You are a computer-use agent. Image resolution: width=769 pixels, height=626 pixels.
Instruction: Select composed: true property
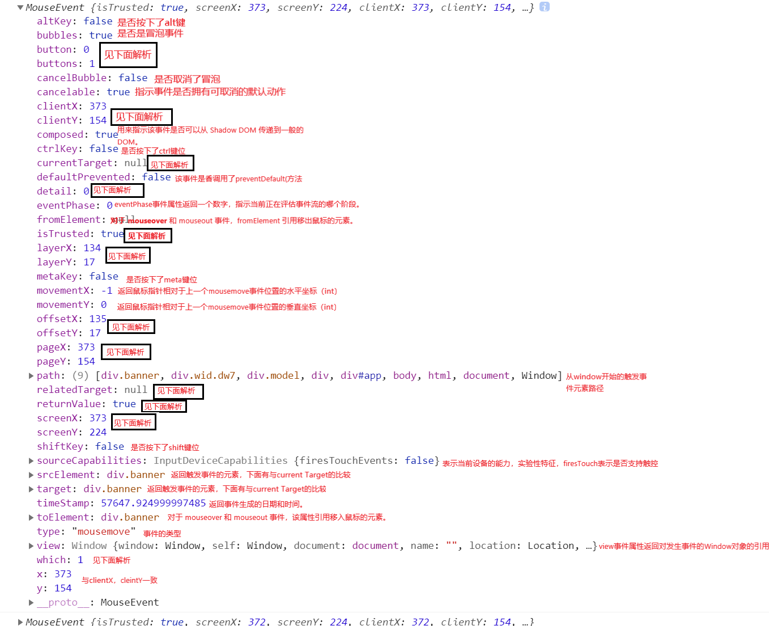click(x=78, y=134)
